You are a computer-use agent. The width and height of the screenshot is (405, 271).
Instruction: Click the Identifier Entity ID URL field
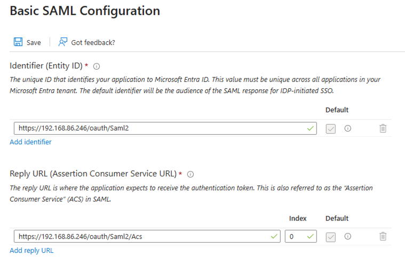[160, 128]
